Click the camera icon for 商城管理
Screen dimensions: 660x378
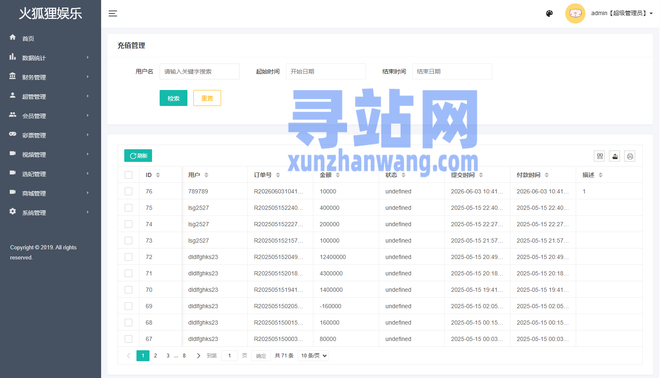pyautogui.click(x=13, y=192)
